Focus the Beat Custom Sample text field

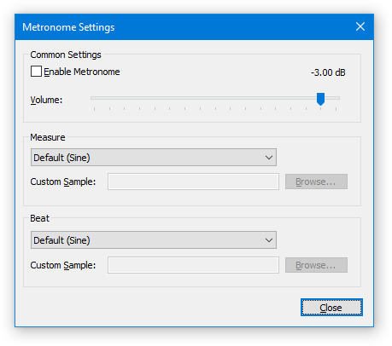193,265
